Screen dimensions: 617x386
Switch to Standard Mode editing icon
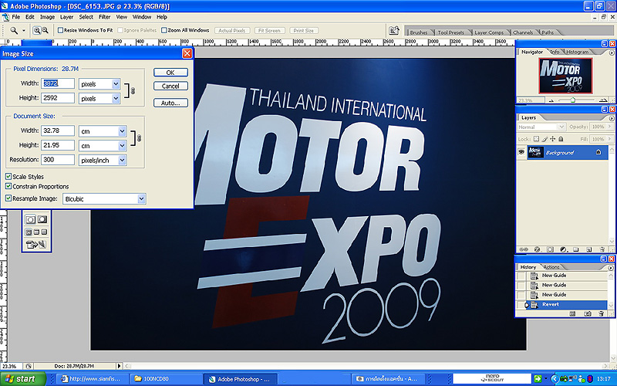click(x=31, y=219)
